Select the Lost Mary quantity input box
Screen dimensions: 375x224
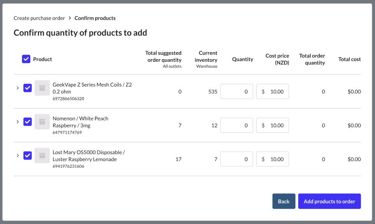[x=237, y=159]
